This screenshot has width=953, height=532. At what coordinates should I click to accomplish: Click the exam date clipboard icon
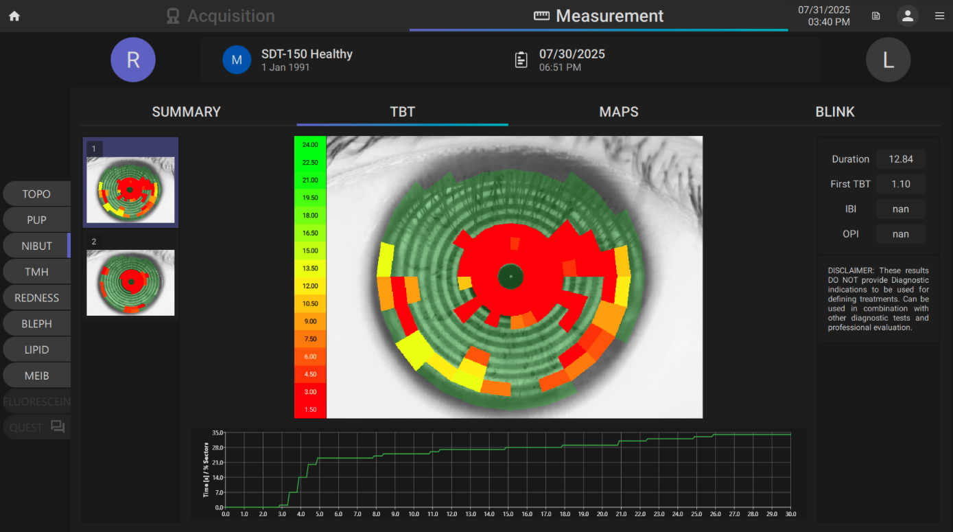(x=521, y=60)
